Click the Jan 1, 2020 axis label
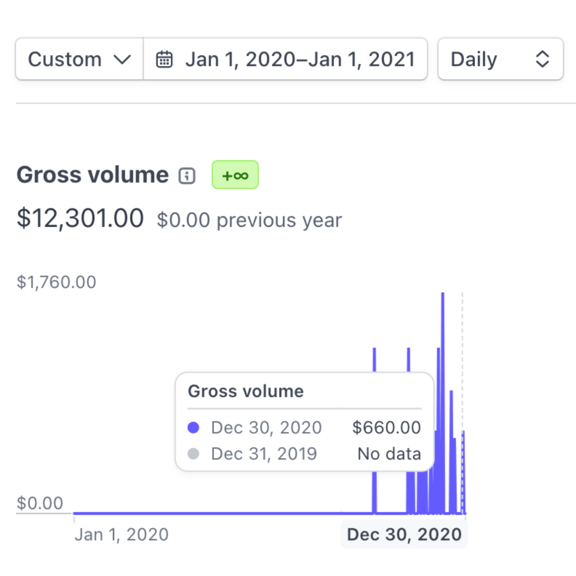This screenshot has height=576, width=576. point(121,534)
